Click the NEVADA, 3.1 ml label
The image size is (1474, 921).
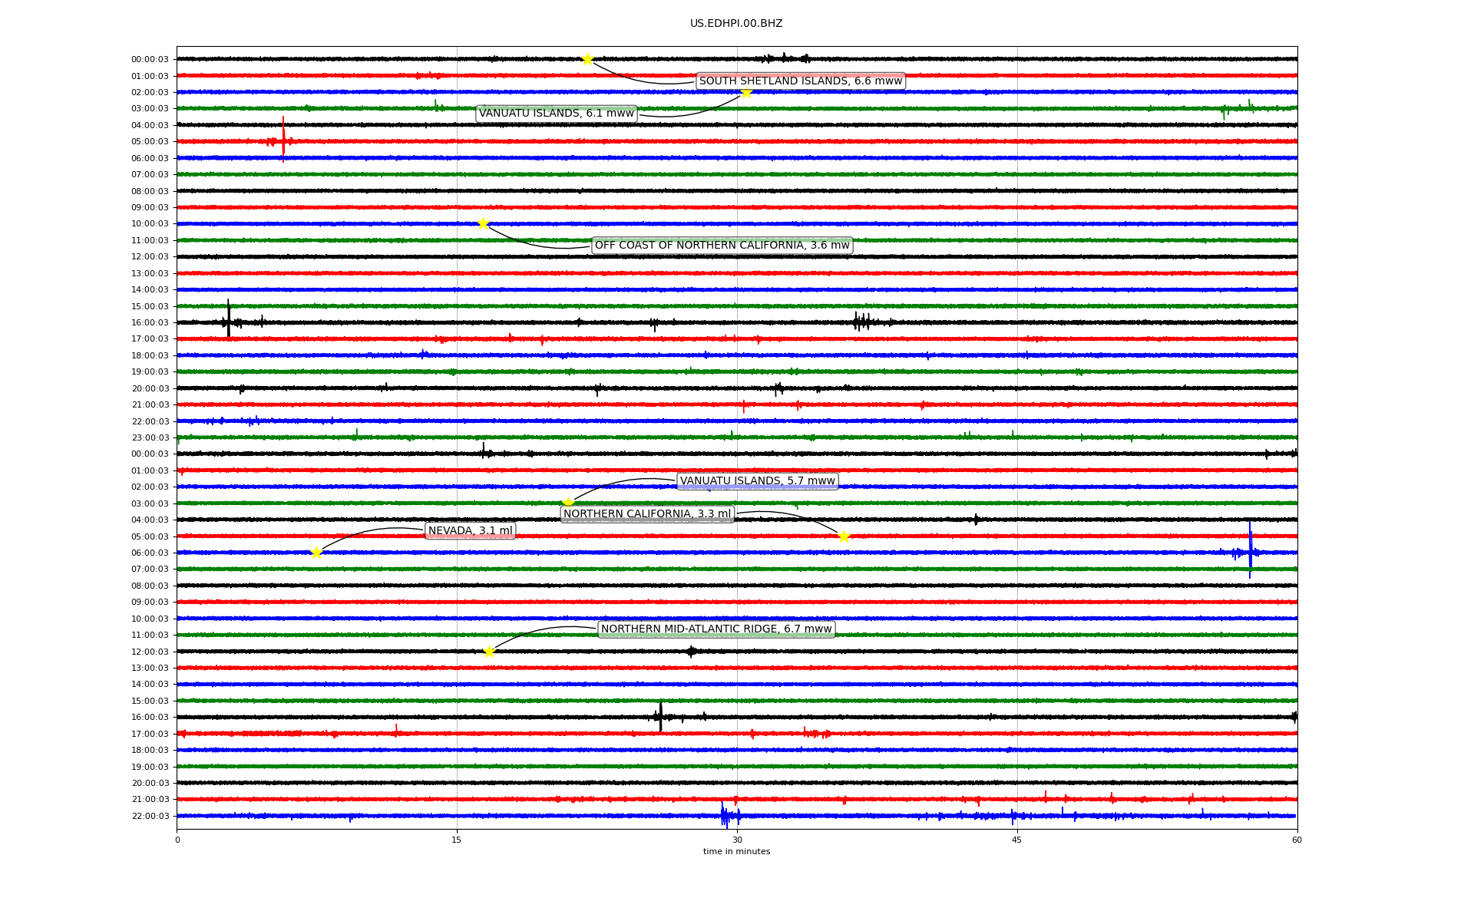(x=470, y=531)
